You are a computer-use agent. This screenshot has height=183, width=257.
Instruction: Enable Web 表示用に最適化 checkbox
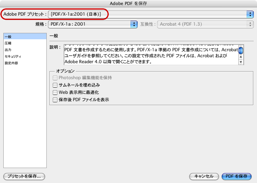[55, 92]
